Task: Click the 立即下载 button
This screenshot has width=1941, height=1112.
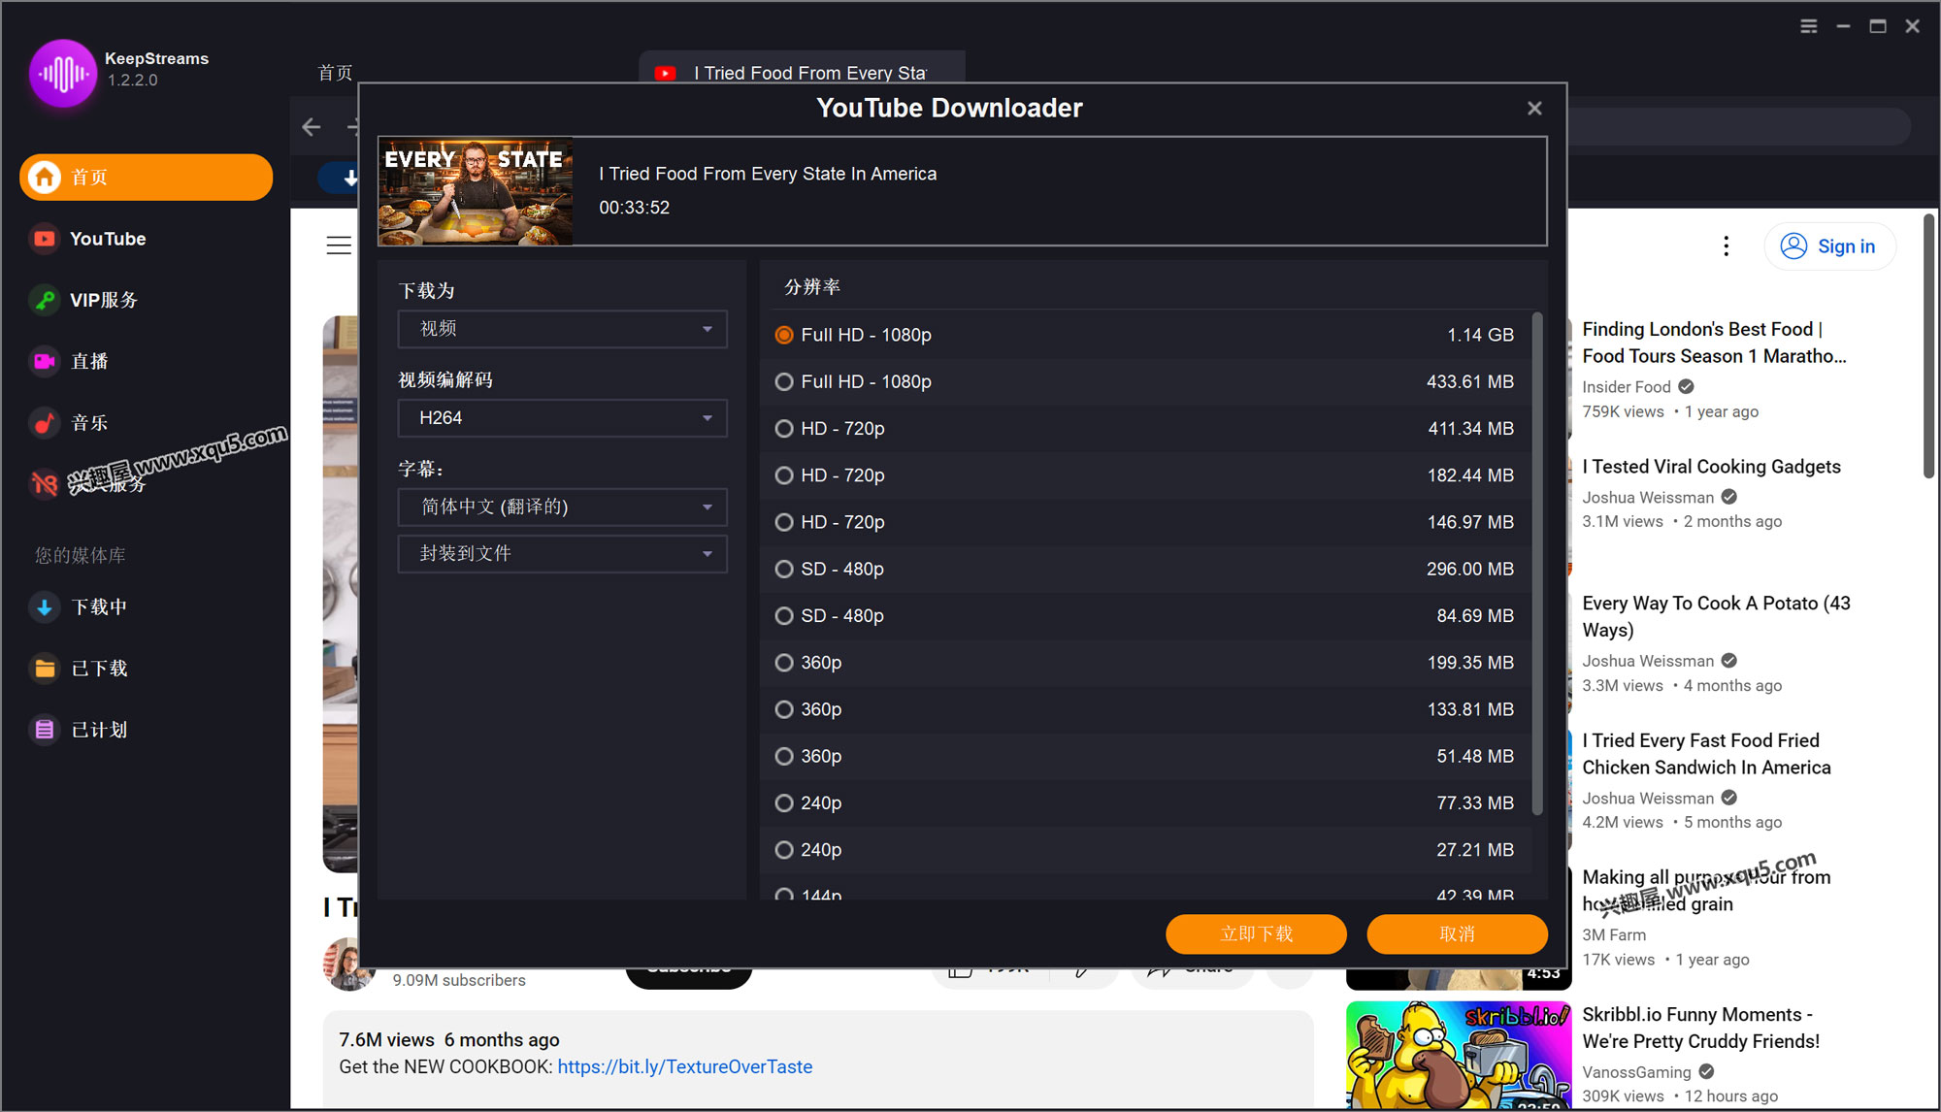Action: pyautogui.click(x=1256, y=934)
